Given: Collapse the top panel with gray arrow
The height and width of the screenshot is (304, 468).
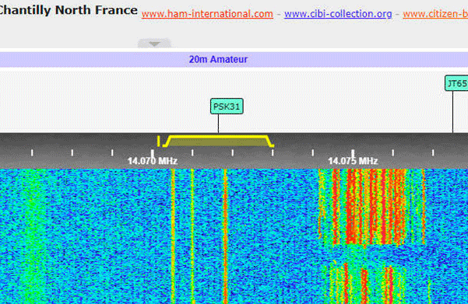Looking at the screenshot, I should [x=154, y=44].
